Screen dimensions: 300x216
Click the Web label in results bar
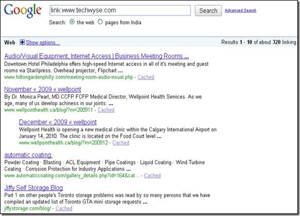[10, 42]
